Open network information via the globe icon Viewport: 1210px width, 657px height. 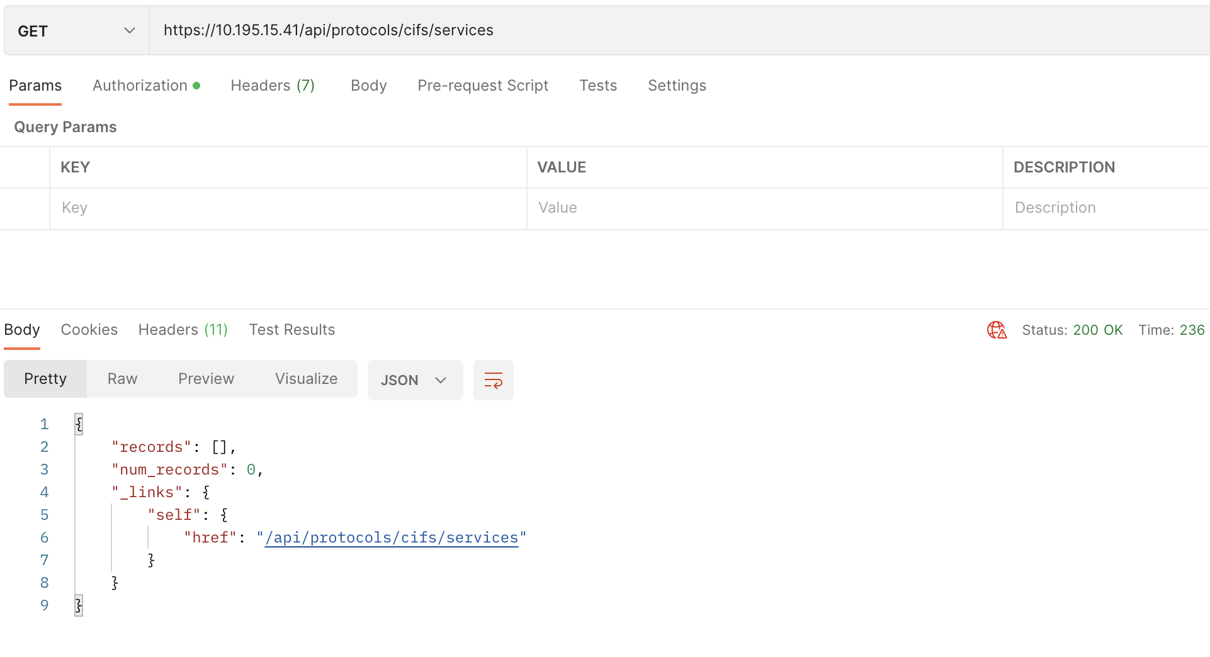997,329
